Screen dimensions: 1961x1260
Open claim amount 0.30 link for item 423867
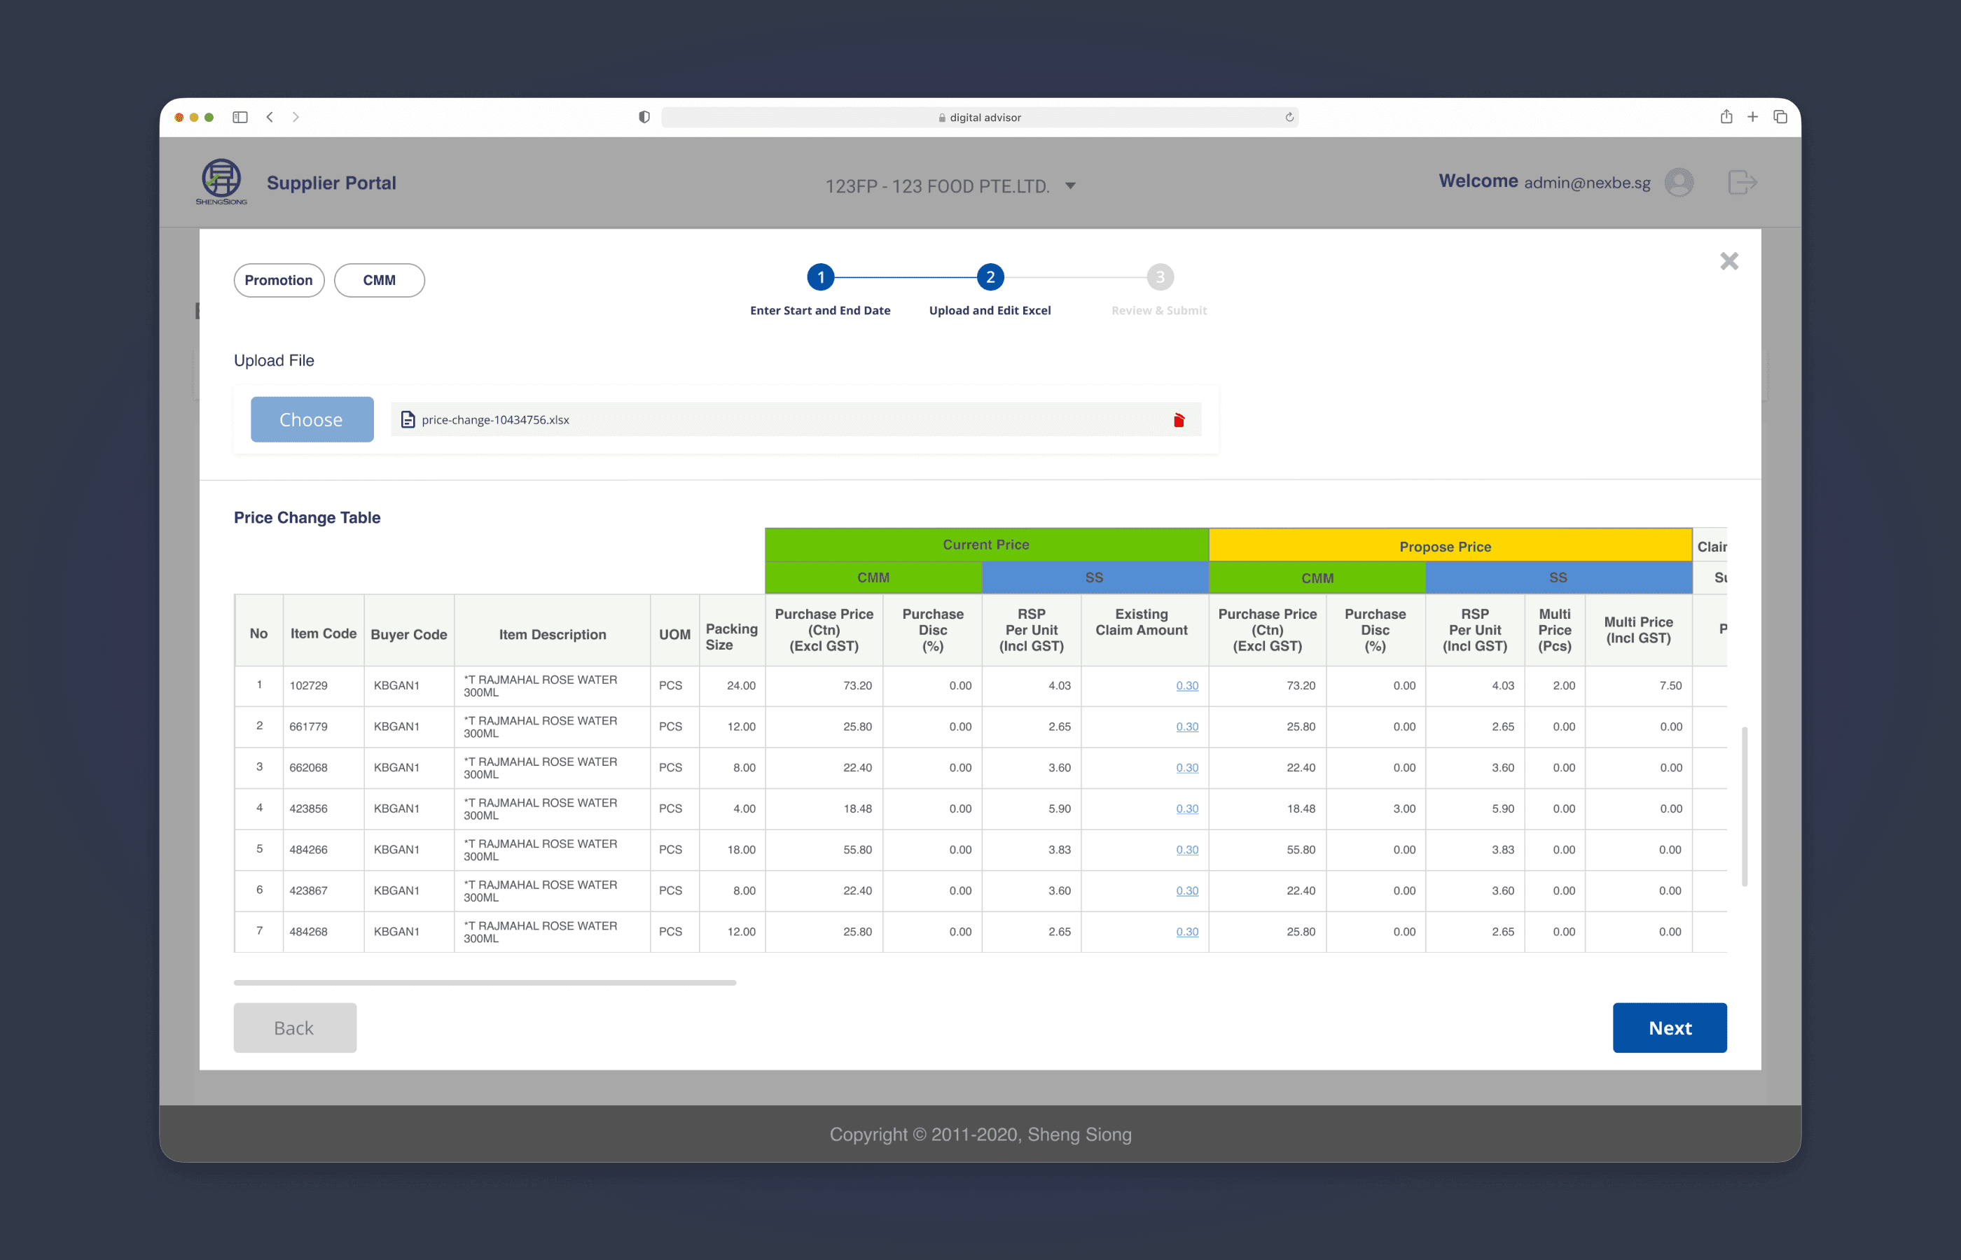1186,890
